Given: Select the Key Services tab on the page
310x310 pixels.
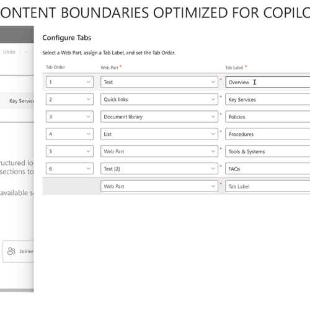Looking at the screenshot, I should point(21,101).
